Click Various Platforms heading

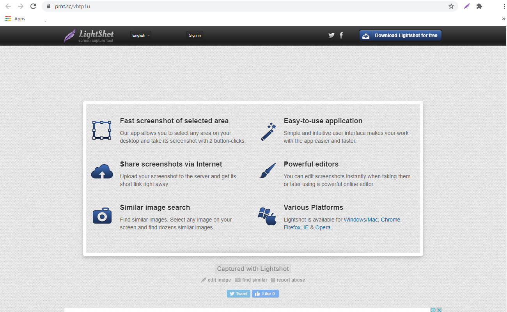[314, 207]
